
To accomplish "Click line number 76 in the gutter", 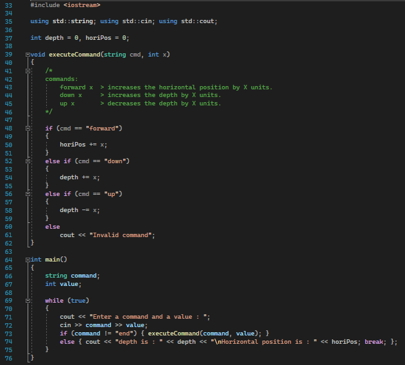I will click(8, 358).
